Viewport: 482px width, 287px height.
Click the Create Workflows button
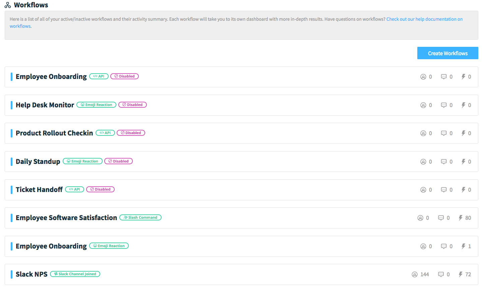(447, 53)
